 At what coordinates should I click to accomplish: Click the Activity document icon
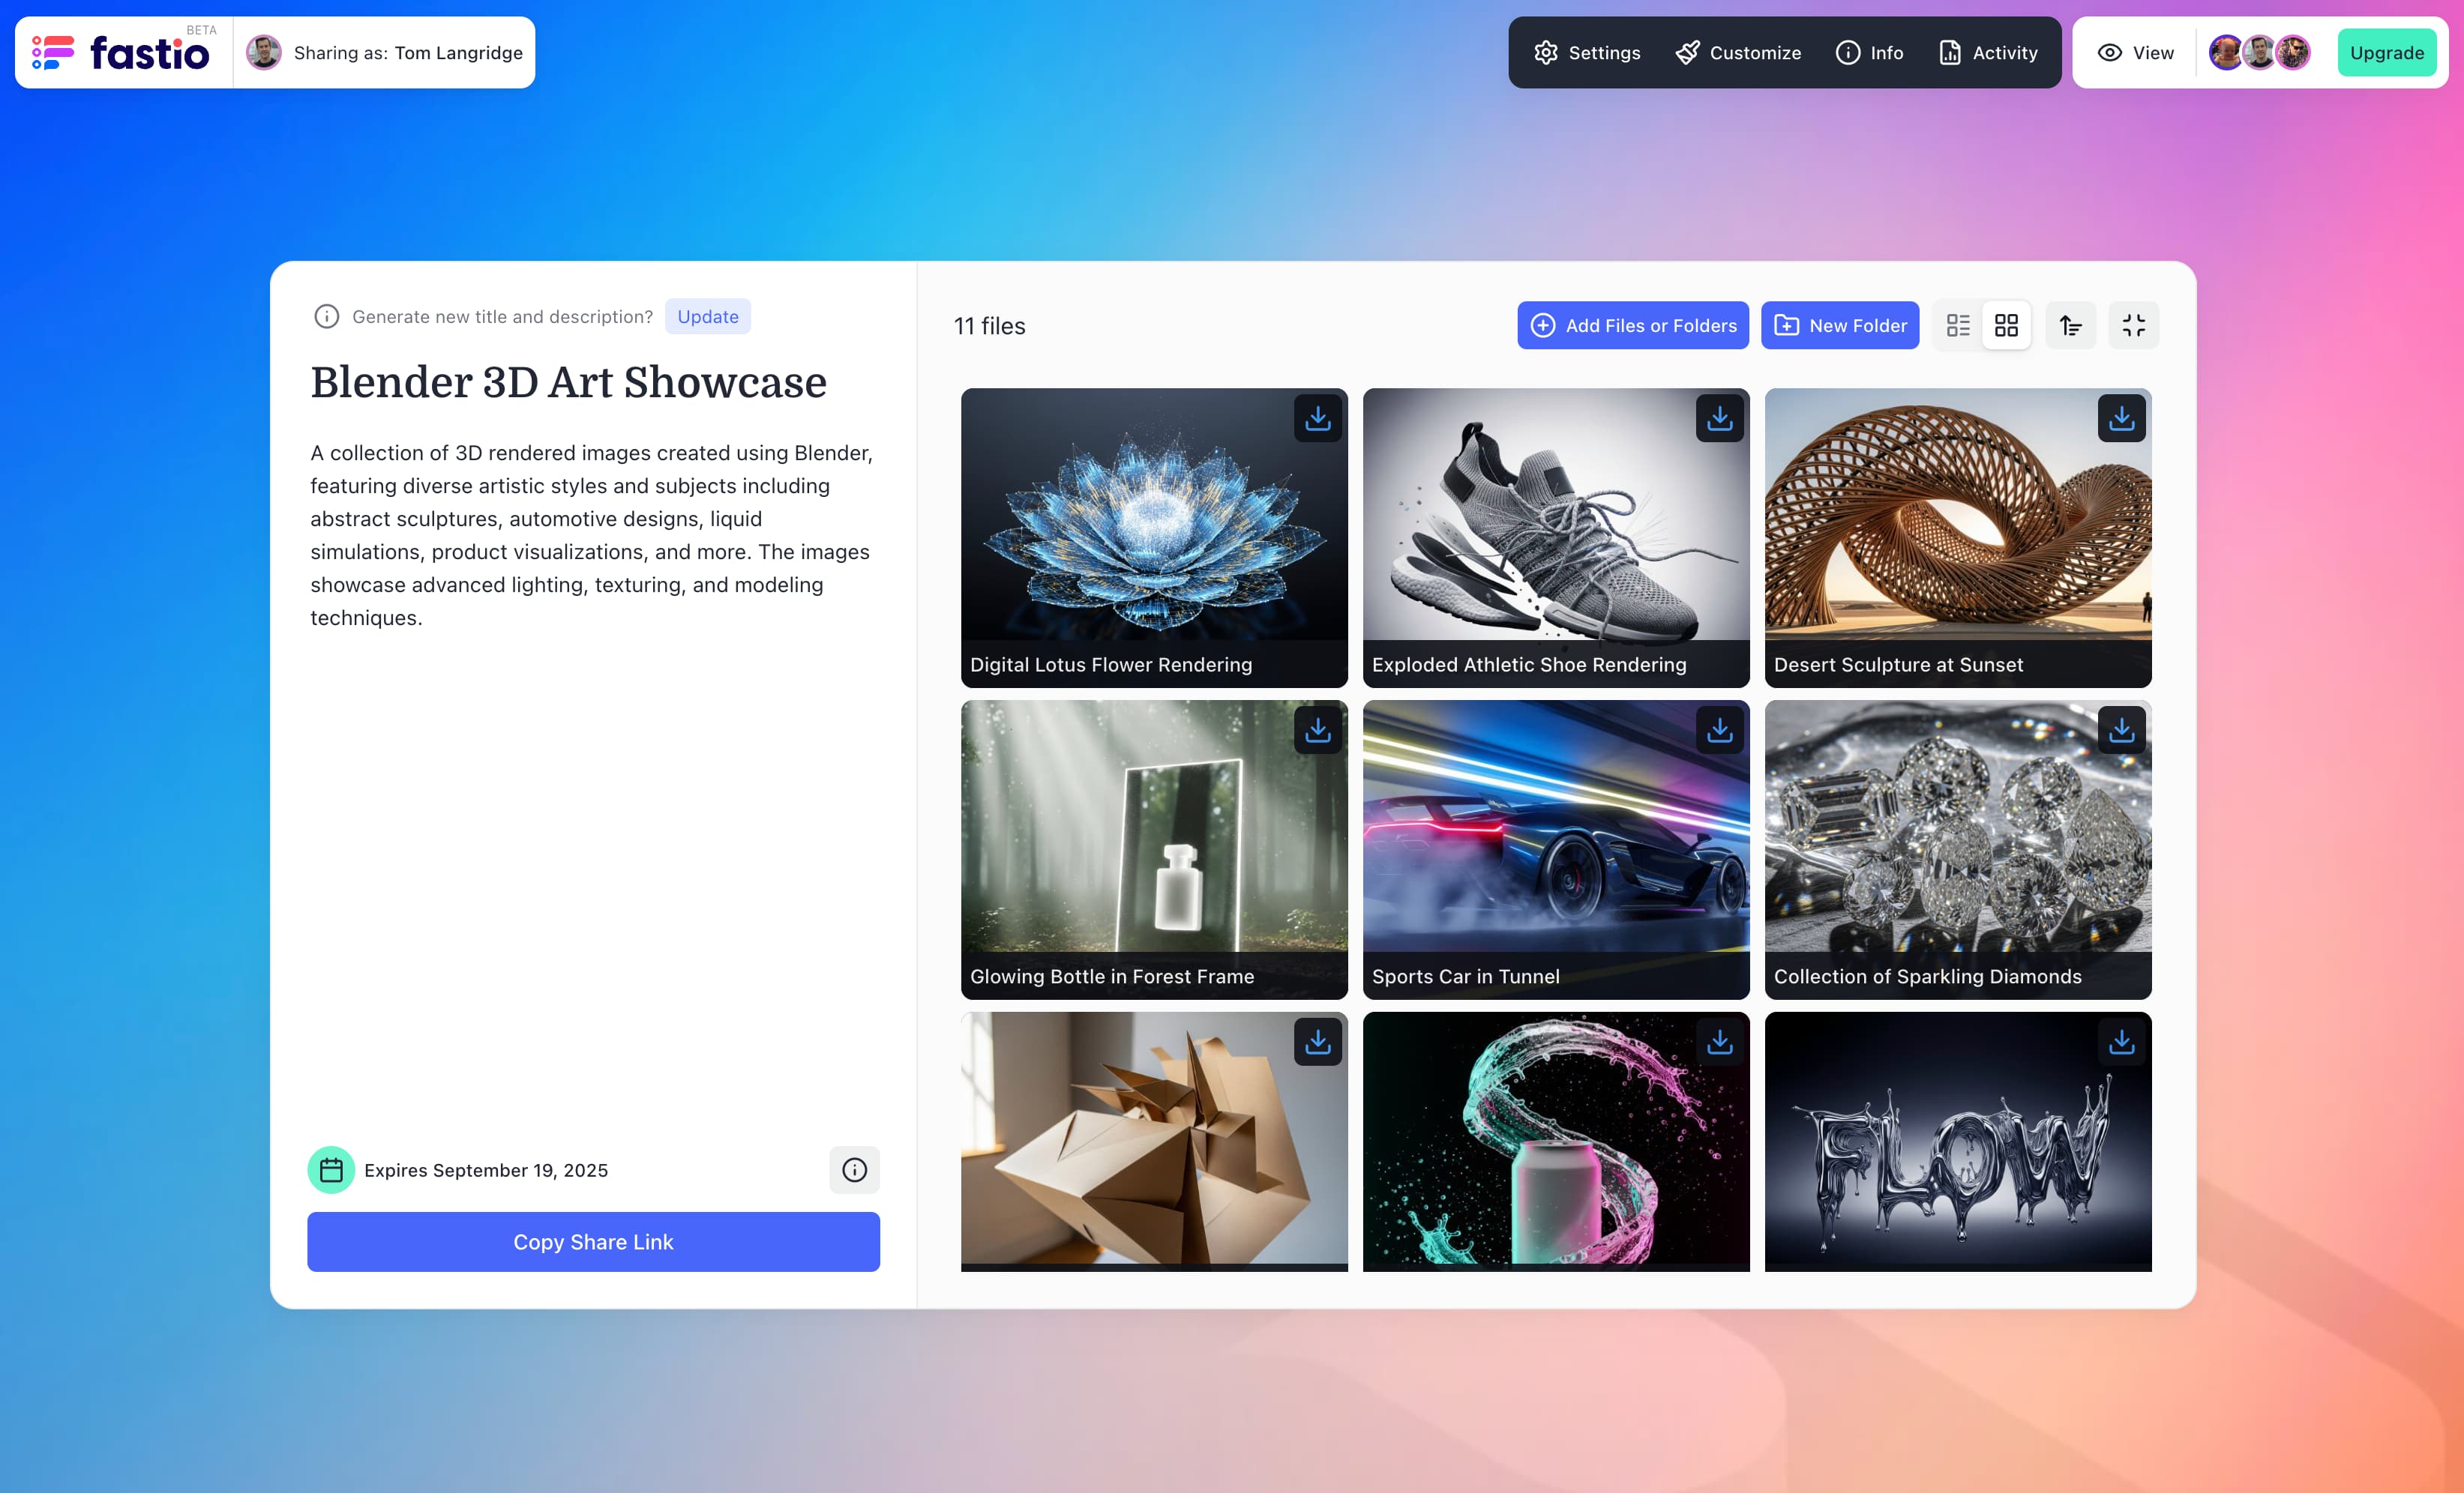(1950, 53)
